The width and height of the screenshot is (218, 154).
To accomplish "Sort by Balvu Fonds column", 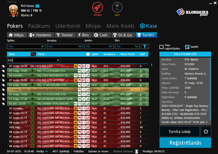I will point(128,54).
